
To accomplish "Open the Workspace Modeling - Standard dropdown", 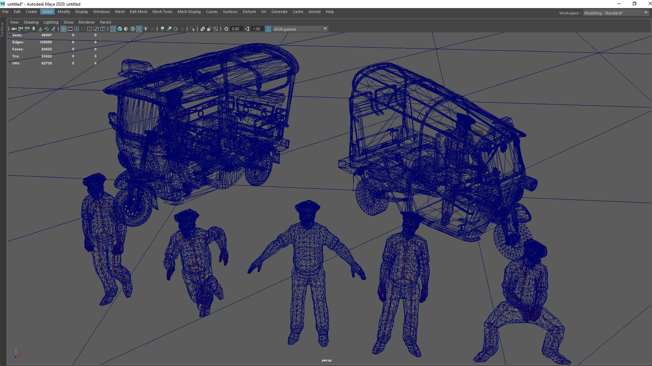I will coord(646,13).
